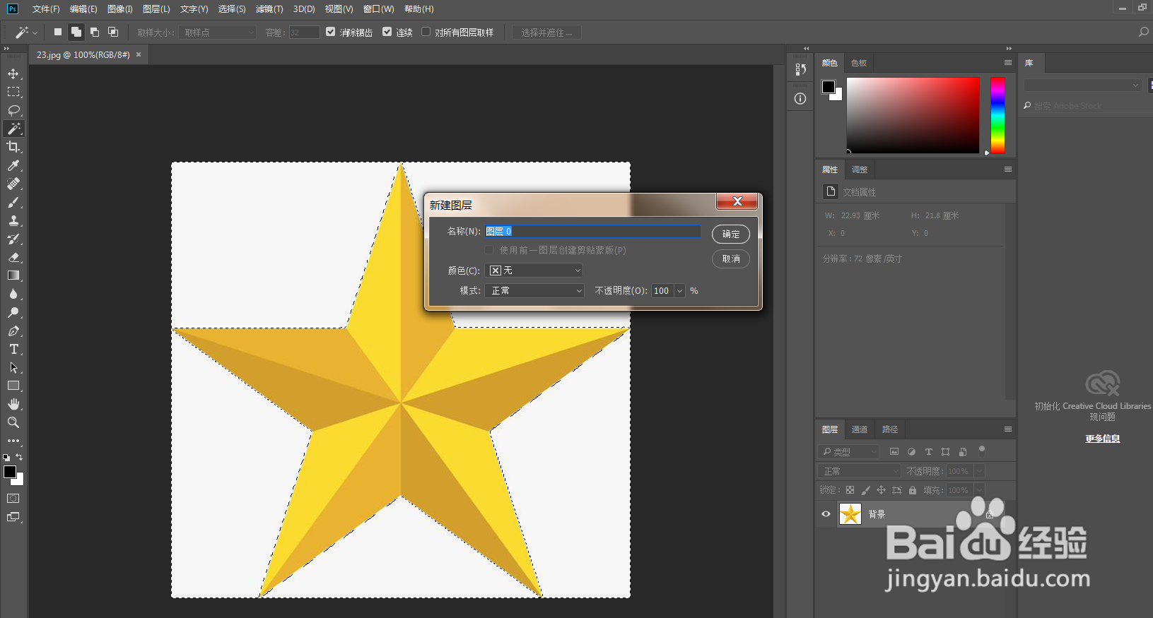Select the Rectangle shape tool

(13, 386)
